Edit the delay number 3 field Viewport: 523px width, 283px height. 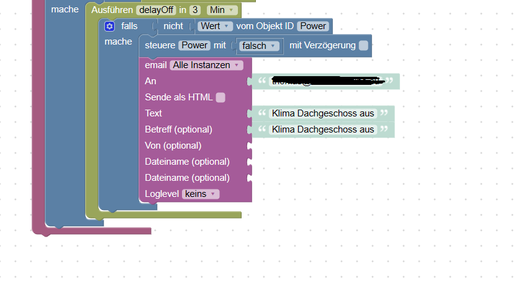click(195, 10)
